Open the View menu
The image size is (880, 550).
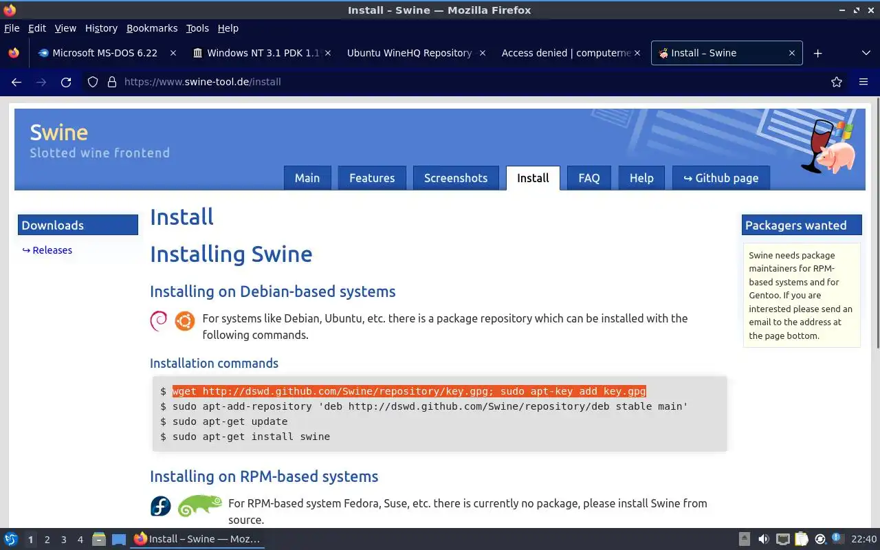(65, 28)
